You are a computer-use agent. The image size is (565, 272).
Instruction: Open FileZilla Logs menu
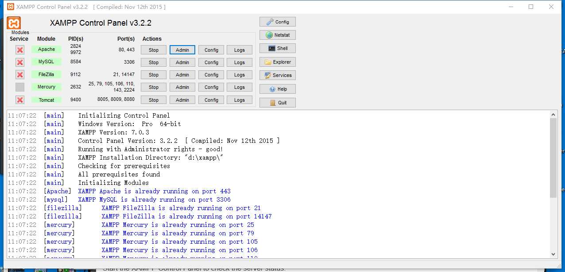pos(240,75)
